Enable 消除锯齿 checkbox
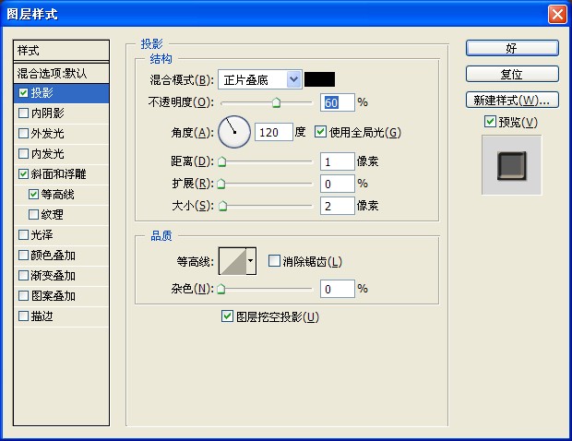The width and height of the screenshot is (572, 441). click(274, 262)
